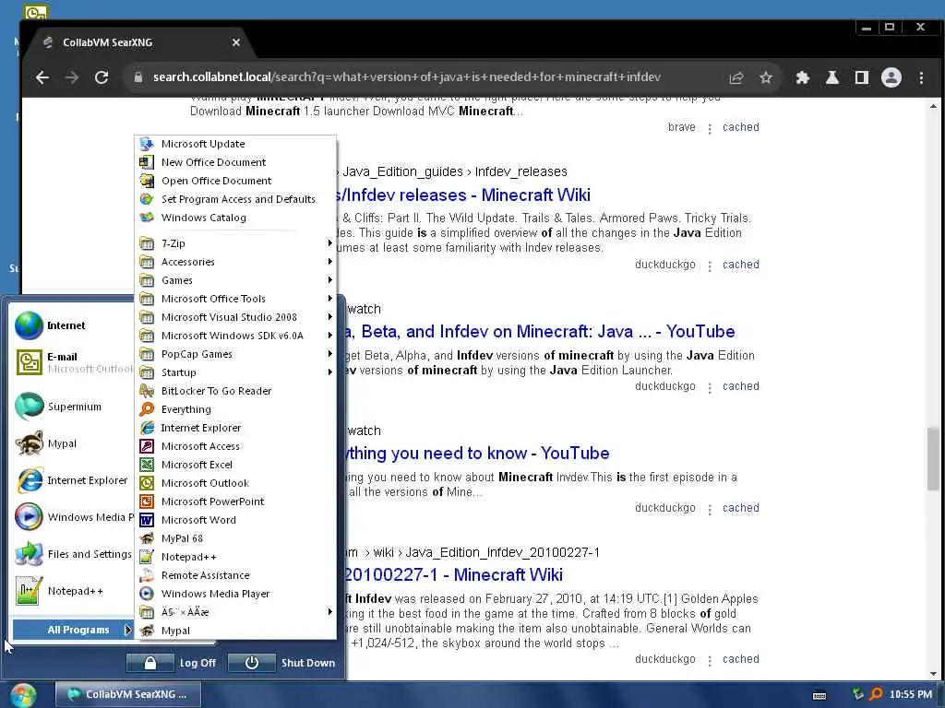Click the tray magnifier Everything icon
Screen dimensions: 945x708
point(876,694)
